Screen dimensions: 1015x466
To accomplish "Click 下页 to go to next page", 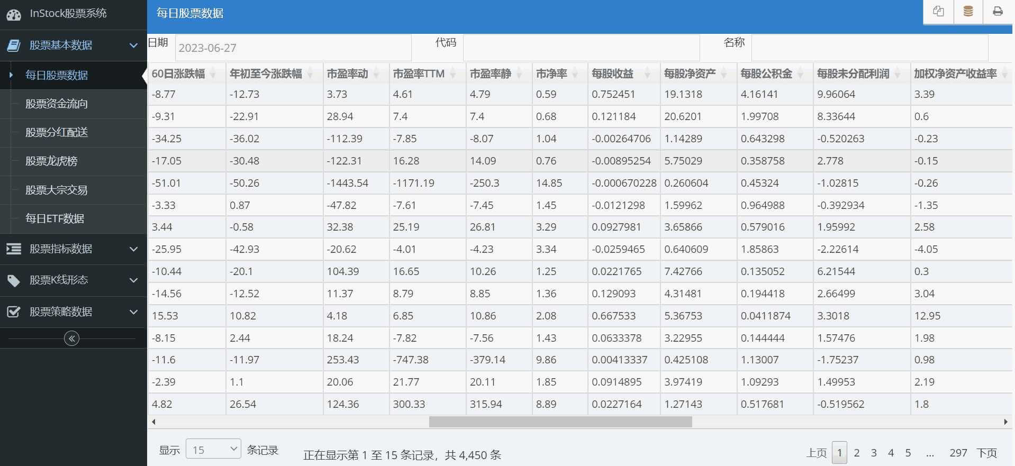I will tap(986, 453).
